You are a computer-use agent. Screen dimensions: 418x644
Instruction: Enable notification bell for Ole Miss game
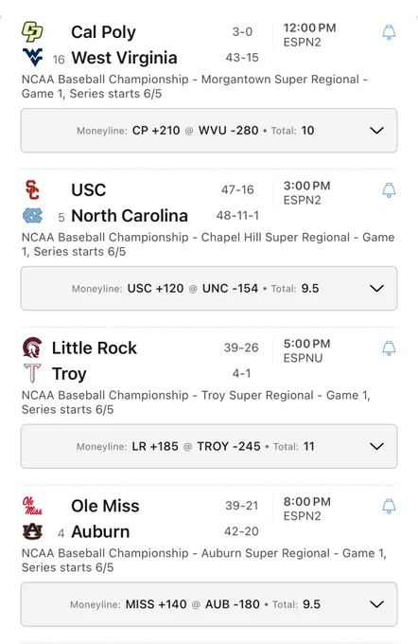click(389, 506)
